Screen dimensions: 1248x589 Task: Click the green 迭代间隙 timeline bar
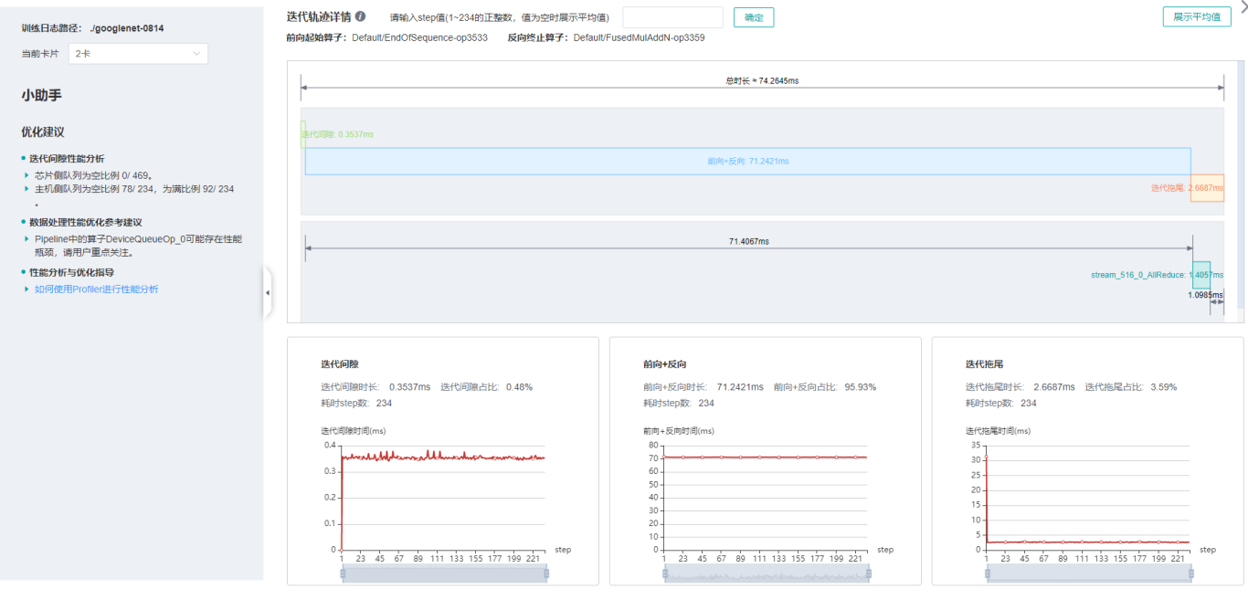coord(303,134)
